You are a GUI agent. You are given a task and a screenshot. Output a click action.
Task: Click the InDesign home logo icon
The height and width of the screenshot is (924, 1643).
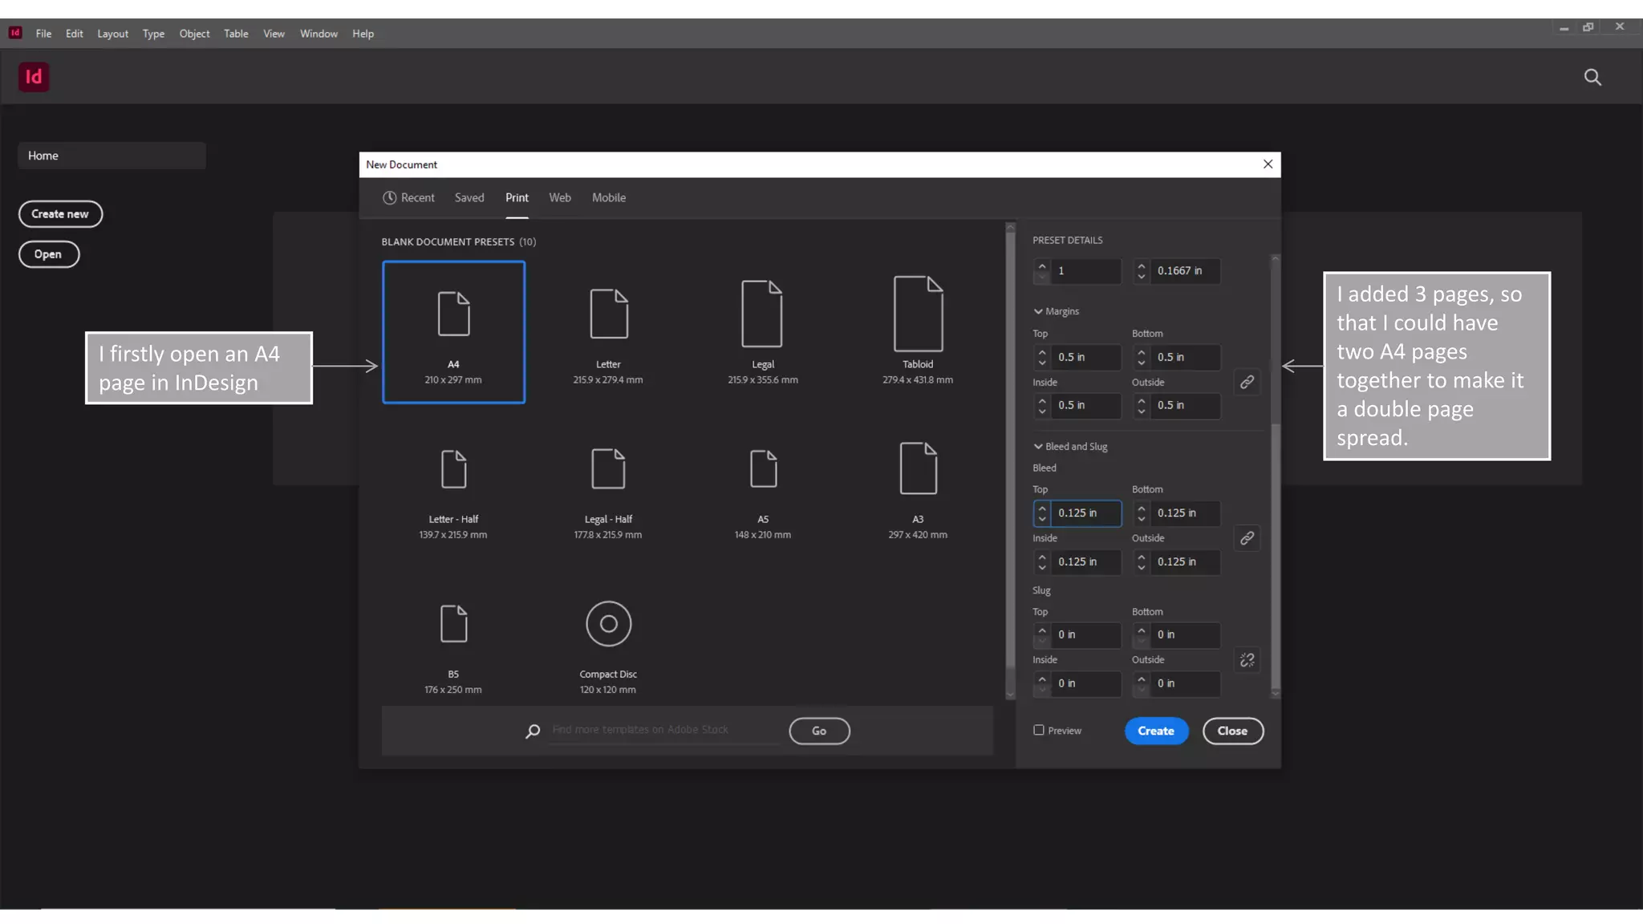(x=34, y=77)
